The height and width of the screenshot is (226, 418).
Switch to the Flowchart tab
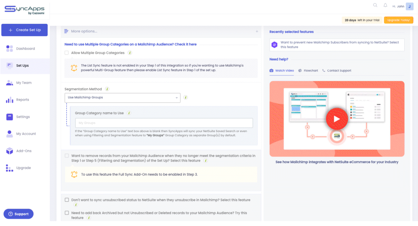[308, 70]
